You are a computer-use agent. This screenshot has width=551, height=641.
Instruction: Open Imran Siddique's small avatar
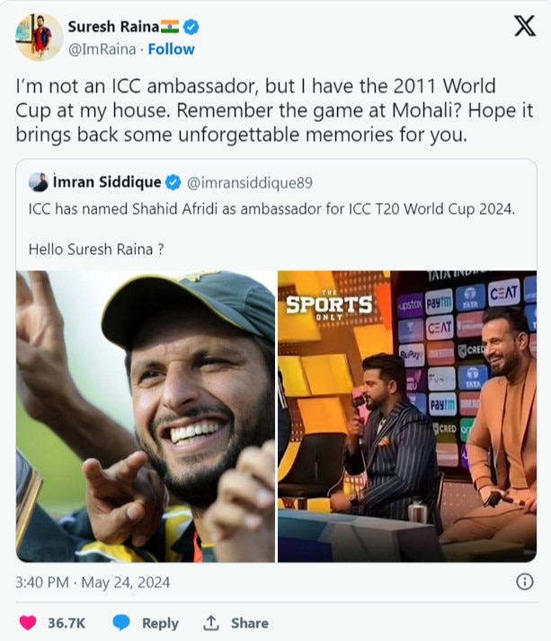click(39, 182)
